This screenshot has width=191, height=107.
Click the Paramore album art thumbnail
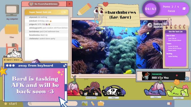[146, 76]
